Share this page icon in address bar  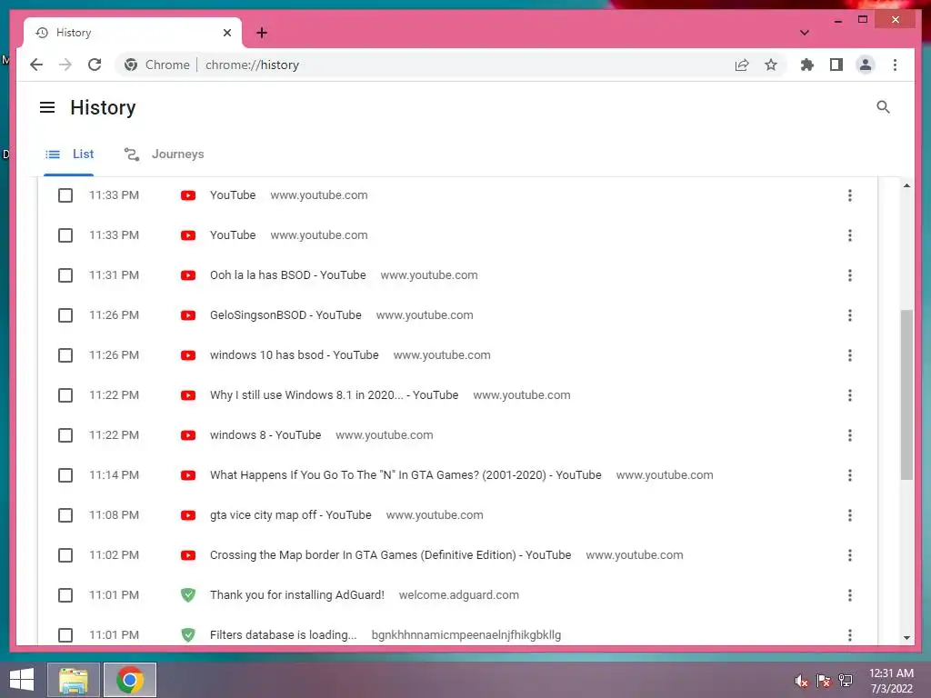742,65
